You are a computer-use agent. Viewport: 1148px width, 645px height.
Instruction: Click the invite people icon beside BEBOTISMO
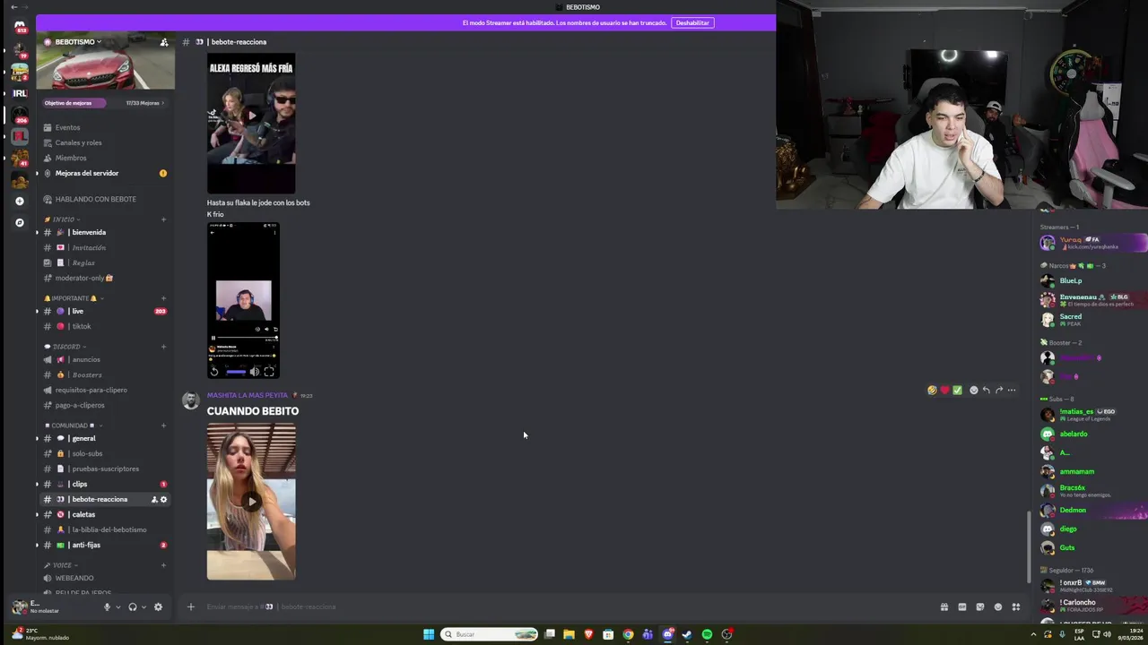(163, 42)
